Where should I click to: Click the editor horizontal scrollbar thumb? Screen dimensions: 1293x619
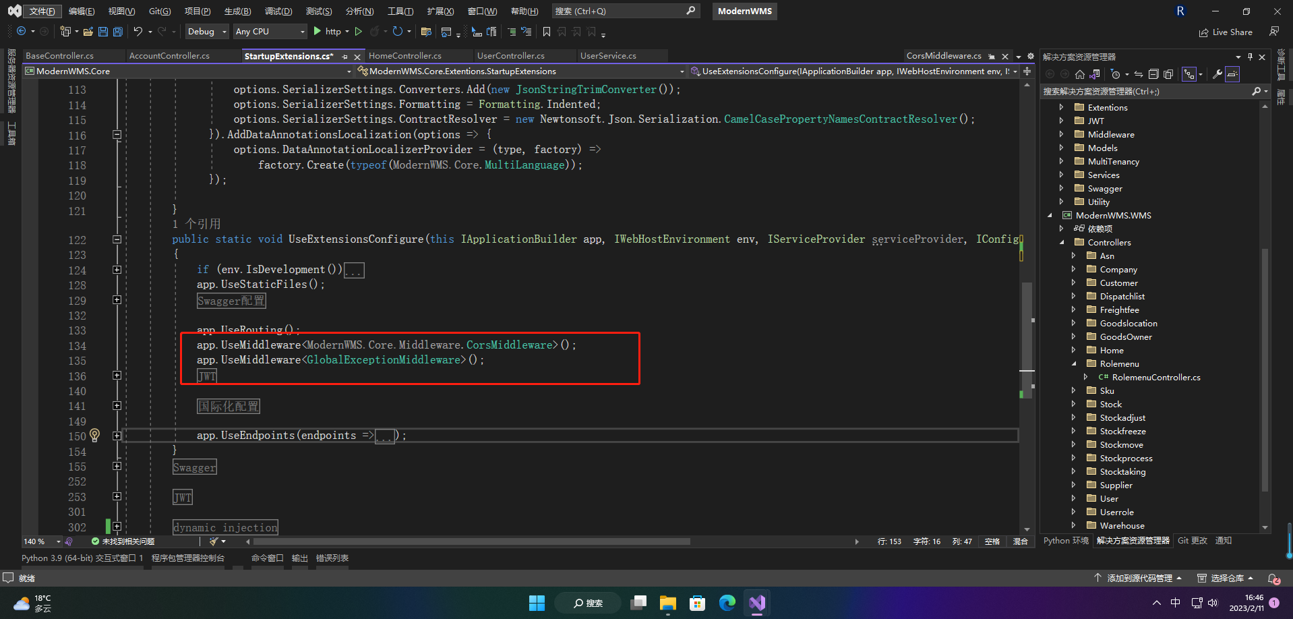click(471, 541)
